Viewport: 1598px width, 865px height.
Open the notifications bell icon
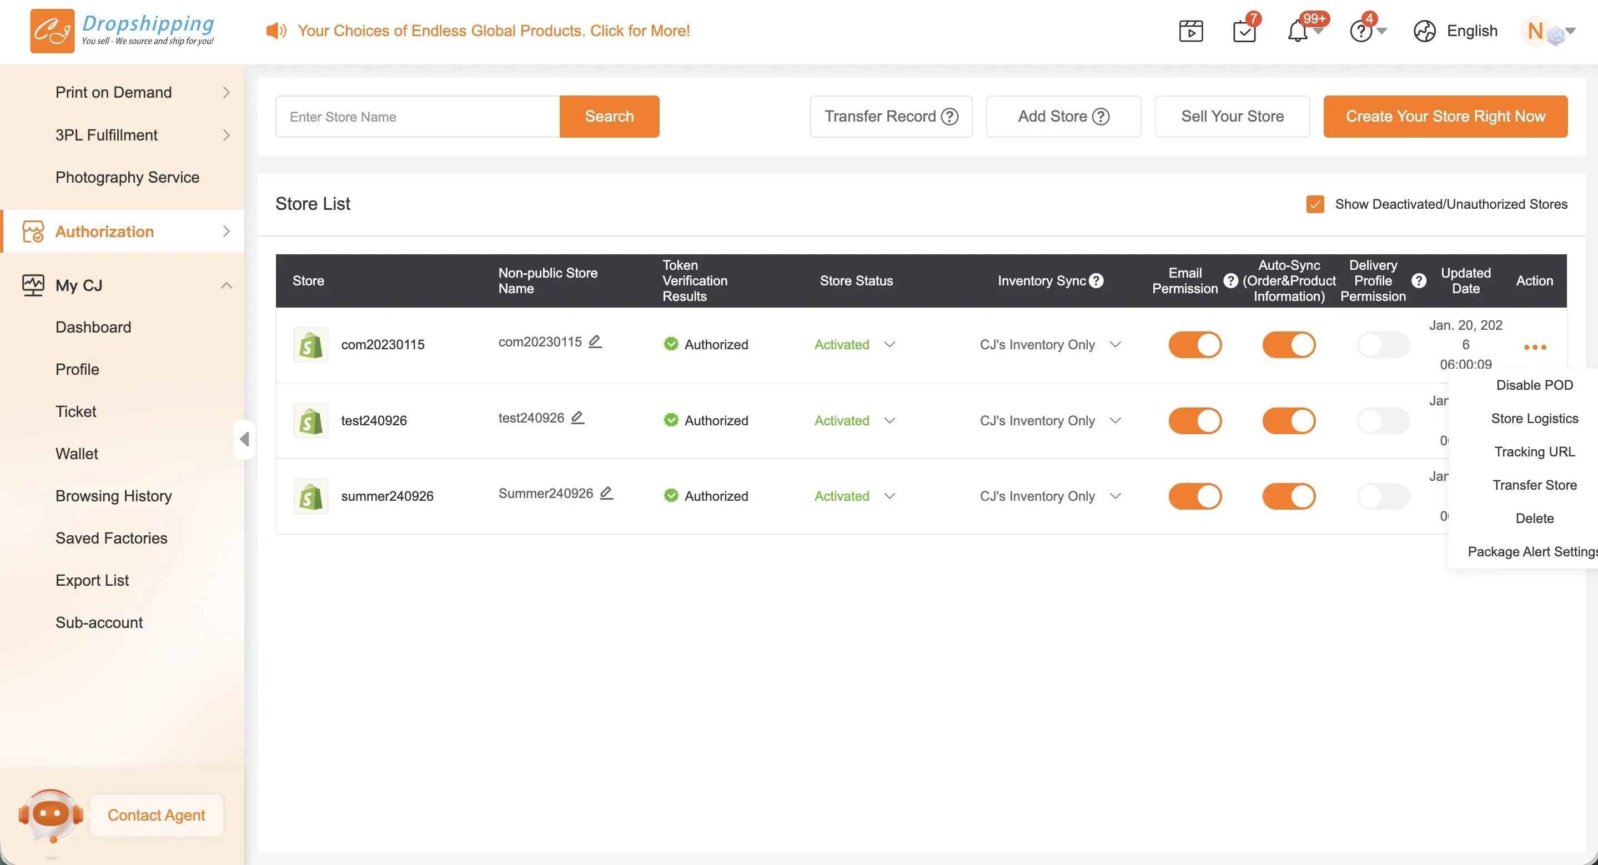(1297, 31)
